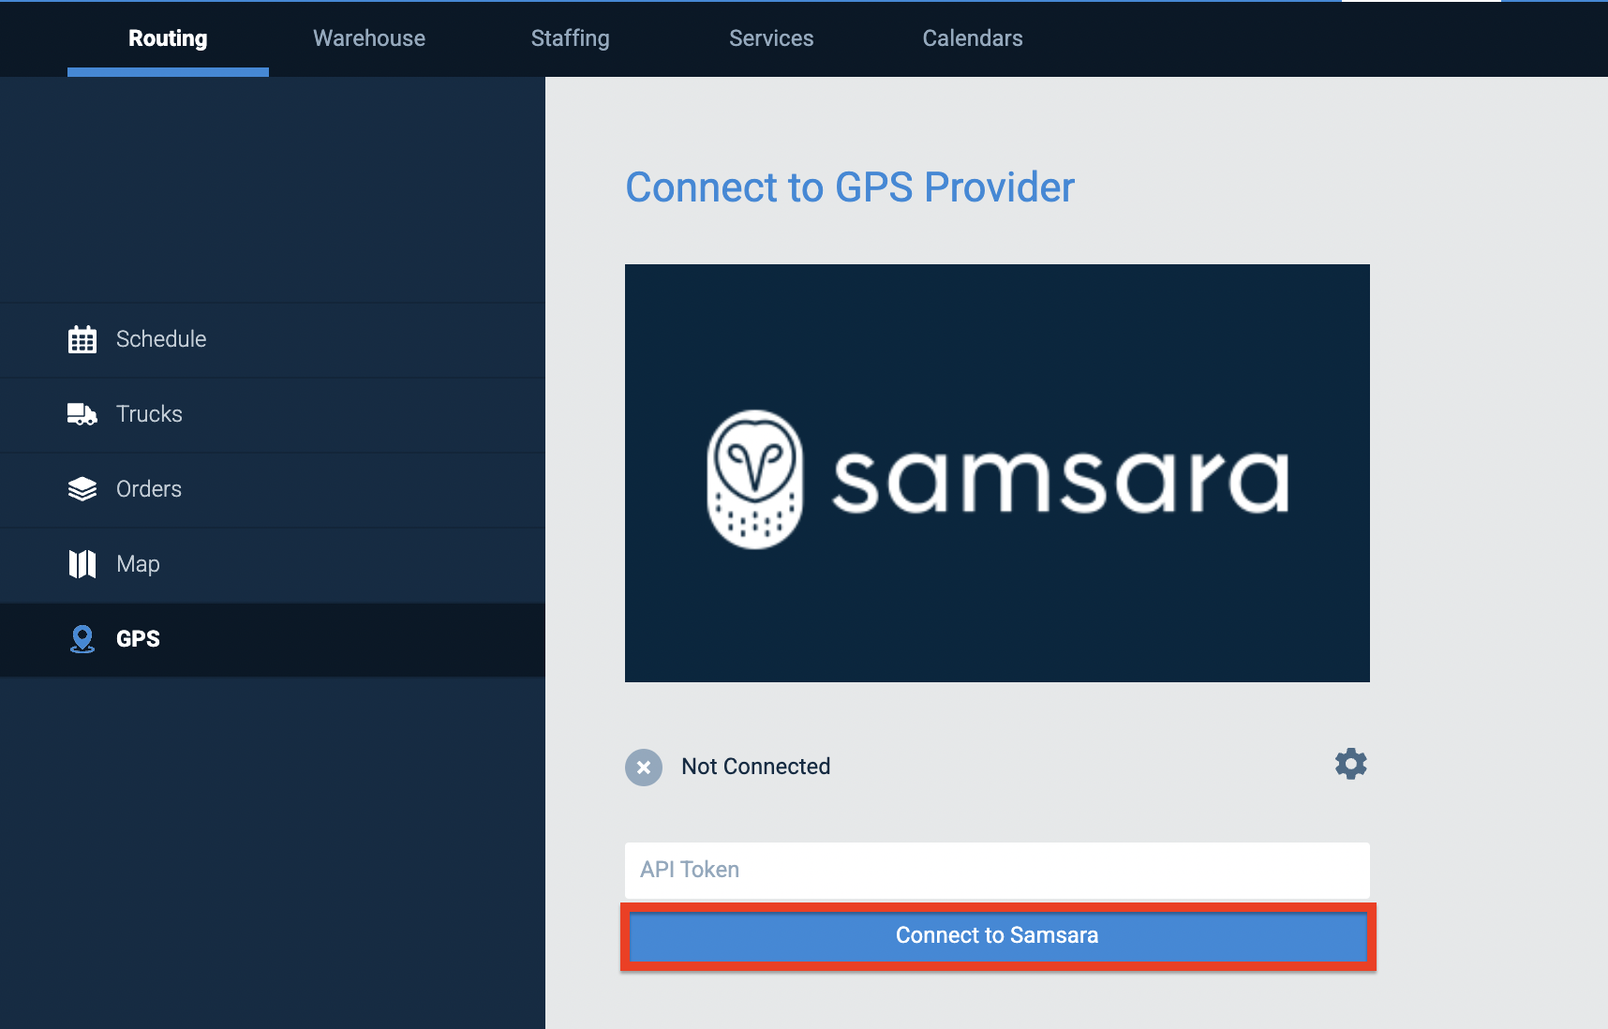Open the Staffing tab

click(x=570, y=38)
